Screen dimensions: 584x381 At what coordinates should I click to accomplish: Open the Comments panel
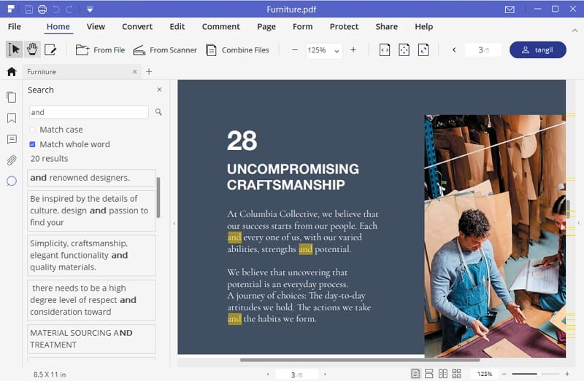pos(12,139)
